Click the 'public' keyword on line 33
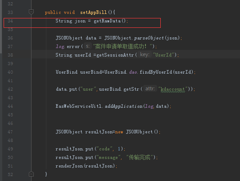 coord(53,13)
